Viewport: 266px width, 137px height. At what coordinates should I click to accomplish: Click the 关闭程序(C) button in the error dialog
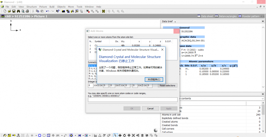pos(154,79)
